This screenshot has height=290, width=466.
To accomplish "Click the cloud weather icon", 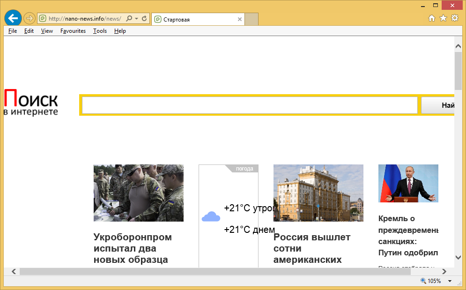I will [211, 216].
